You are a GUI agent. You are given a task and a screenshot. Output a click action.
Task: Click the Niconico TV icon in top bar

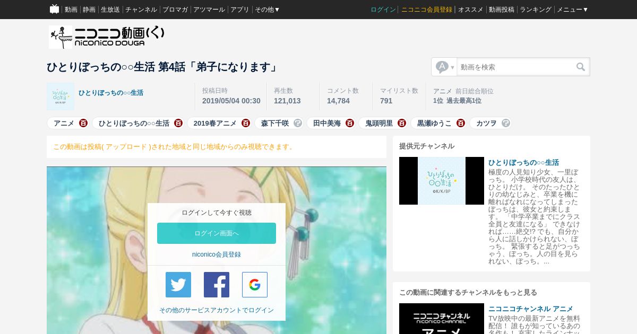pos(54,9)
